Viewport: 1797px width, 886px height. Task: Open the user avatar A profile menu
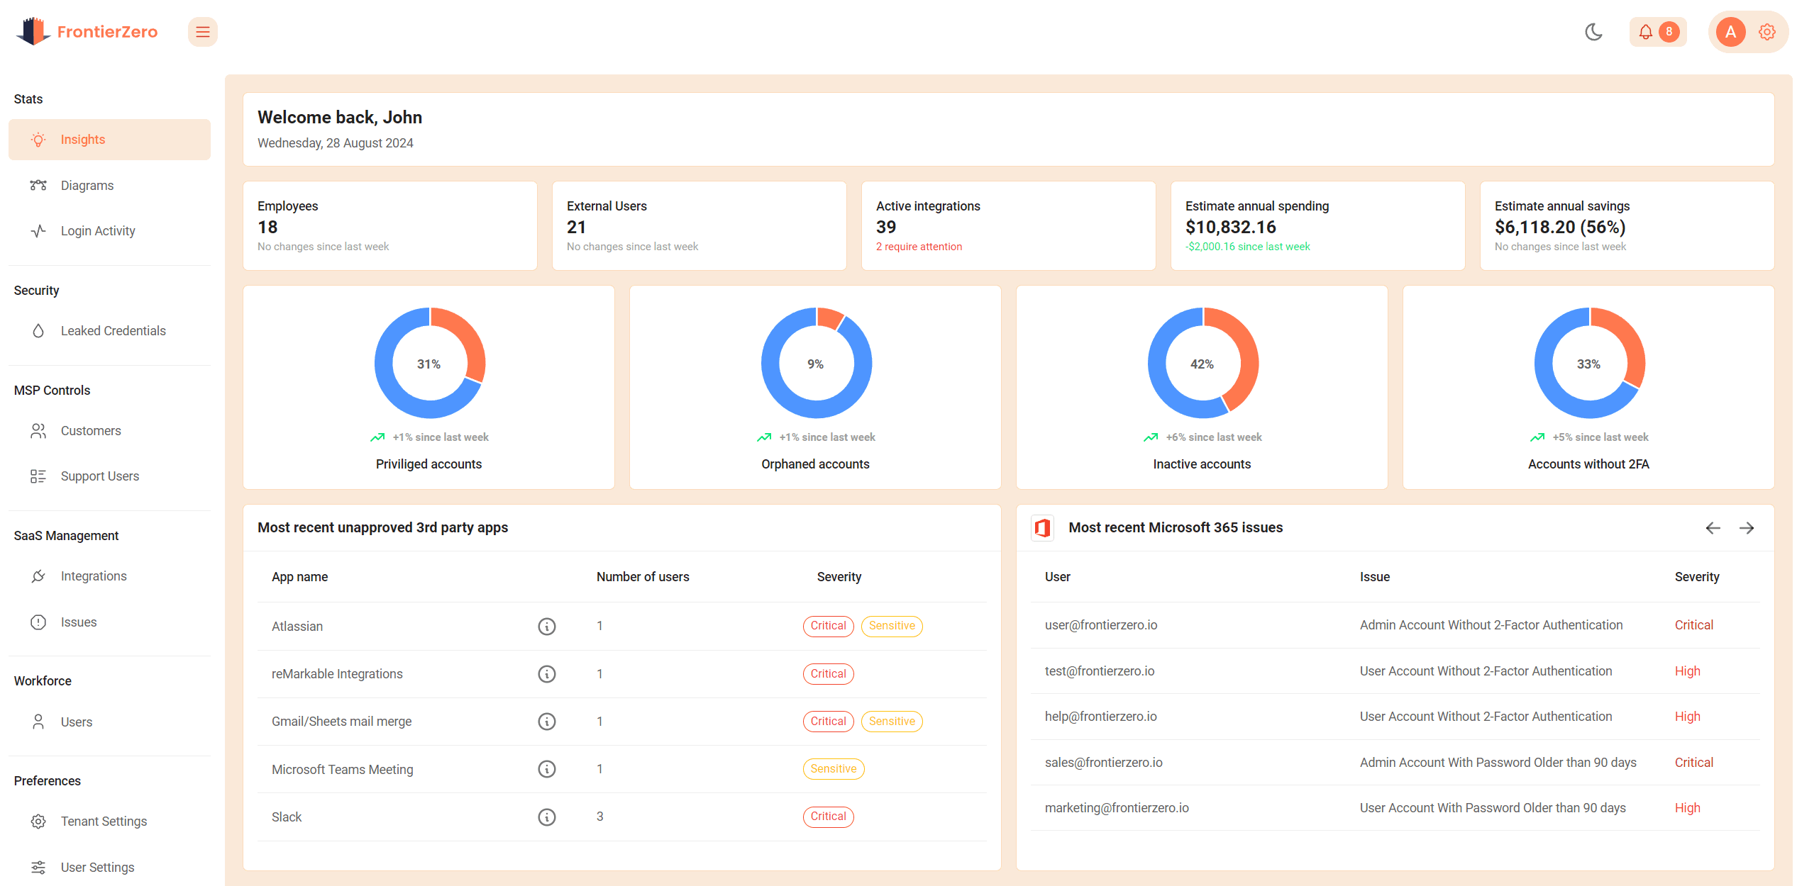tap(1730, 32)
